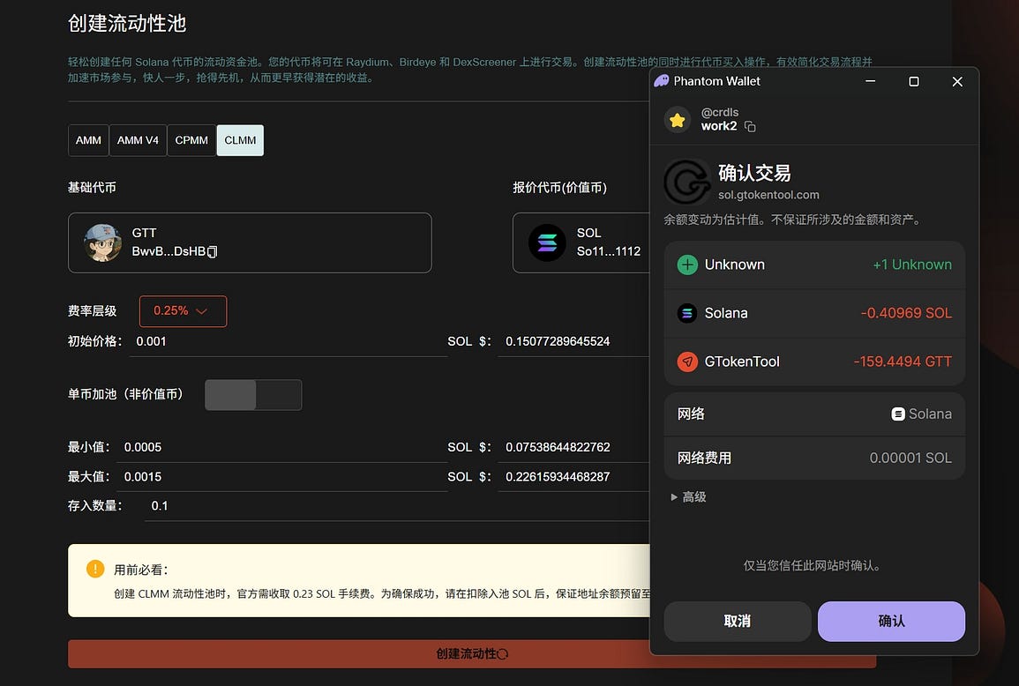Click the minimum USD value 0.07538644822762
Screen dimensions: 1019x686
(558, 448)
